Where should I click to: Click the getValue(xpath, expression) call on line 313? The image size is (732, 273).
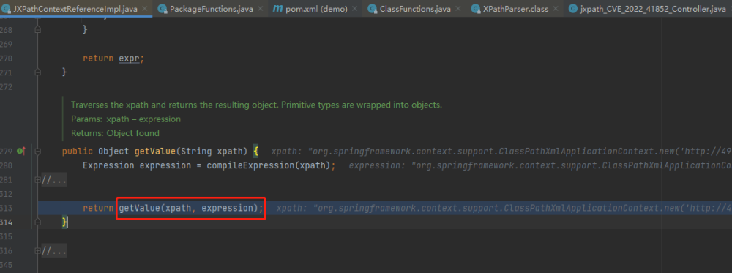(191, 208)
